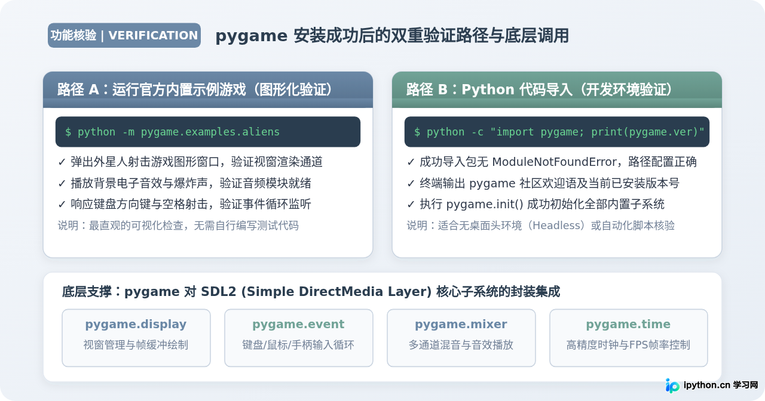The height and width of the screenshot is (401, 765).
Task: Click the ipython.cn logo icon
Action: point(672,385)
